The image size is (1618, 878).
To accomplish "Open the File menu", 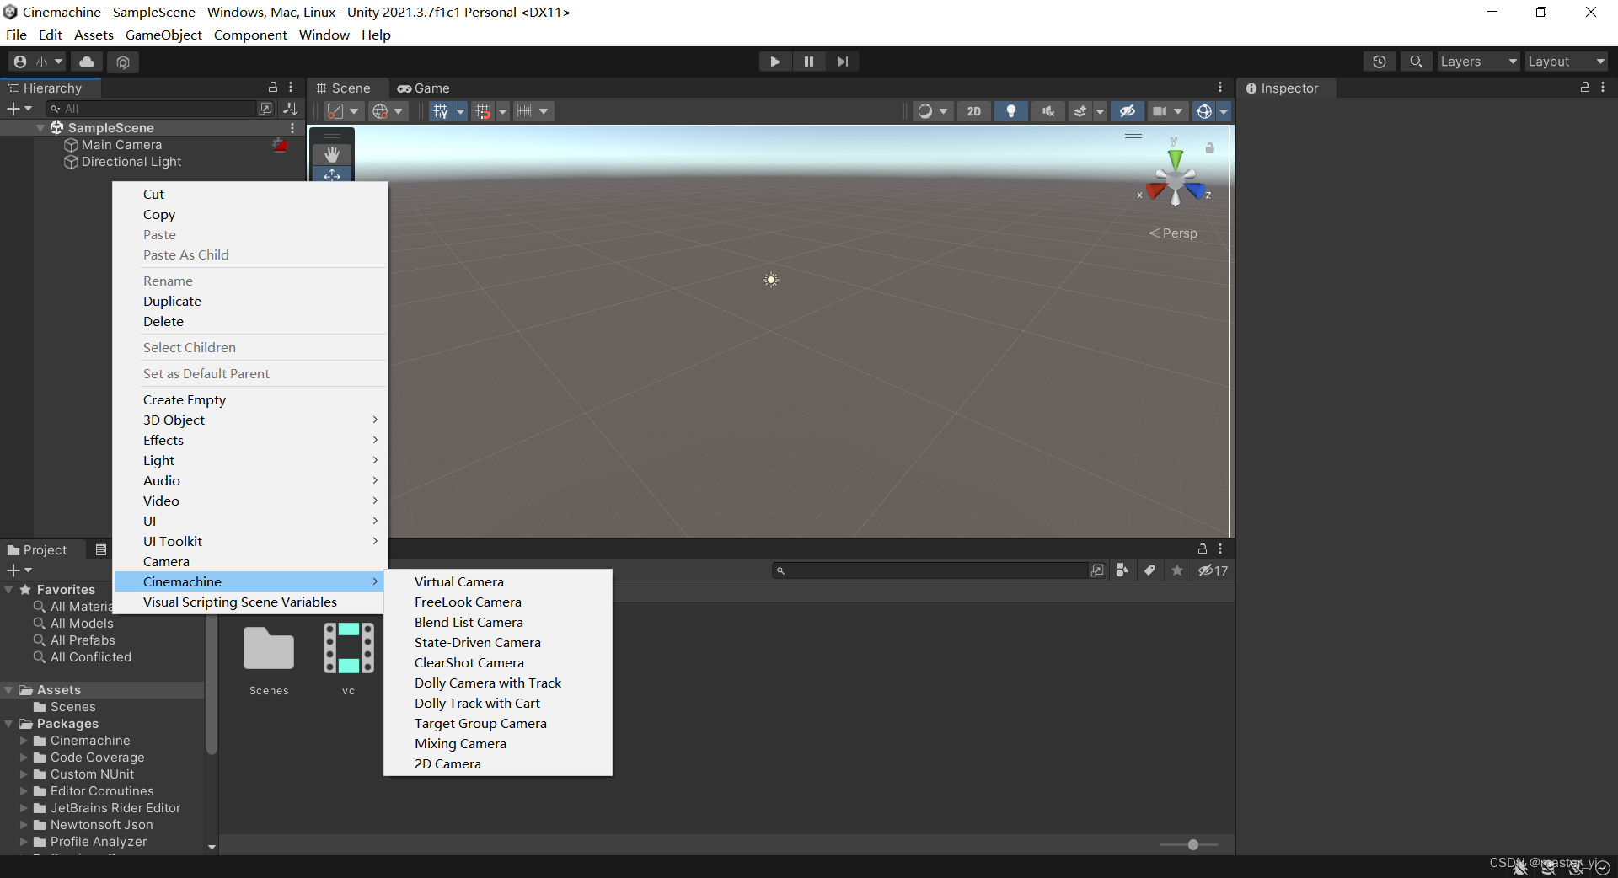I will [16, 35].
